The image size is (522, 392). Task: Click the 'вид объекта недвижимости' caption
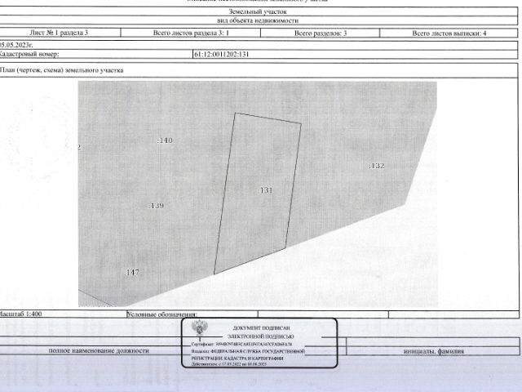[258, 20]
